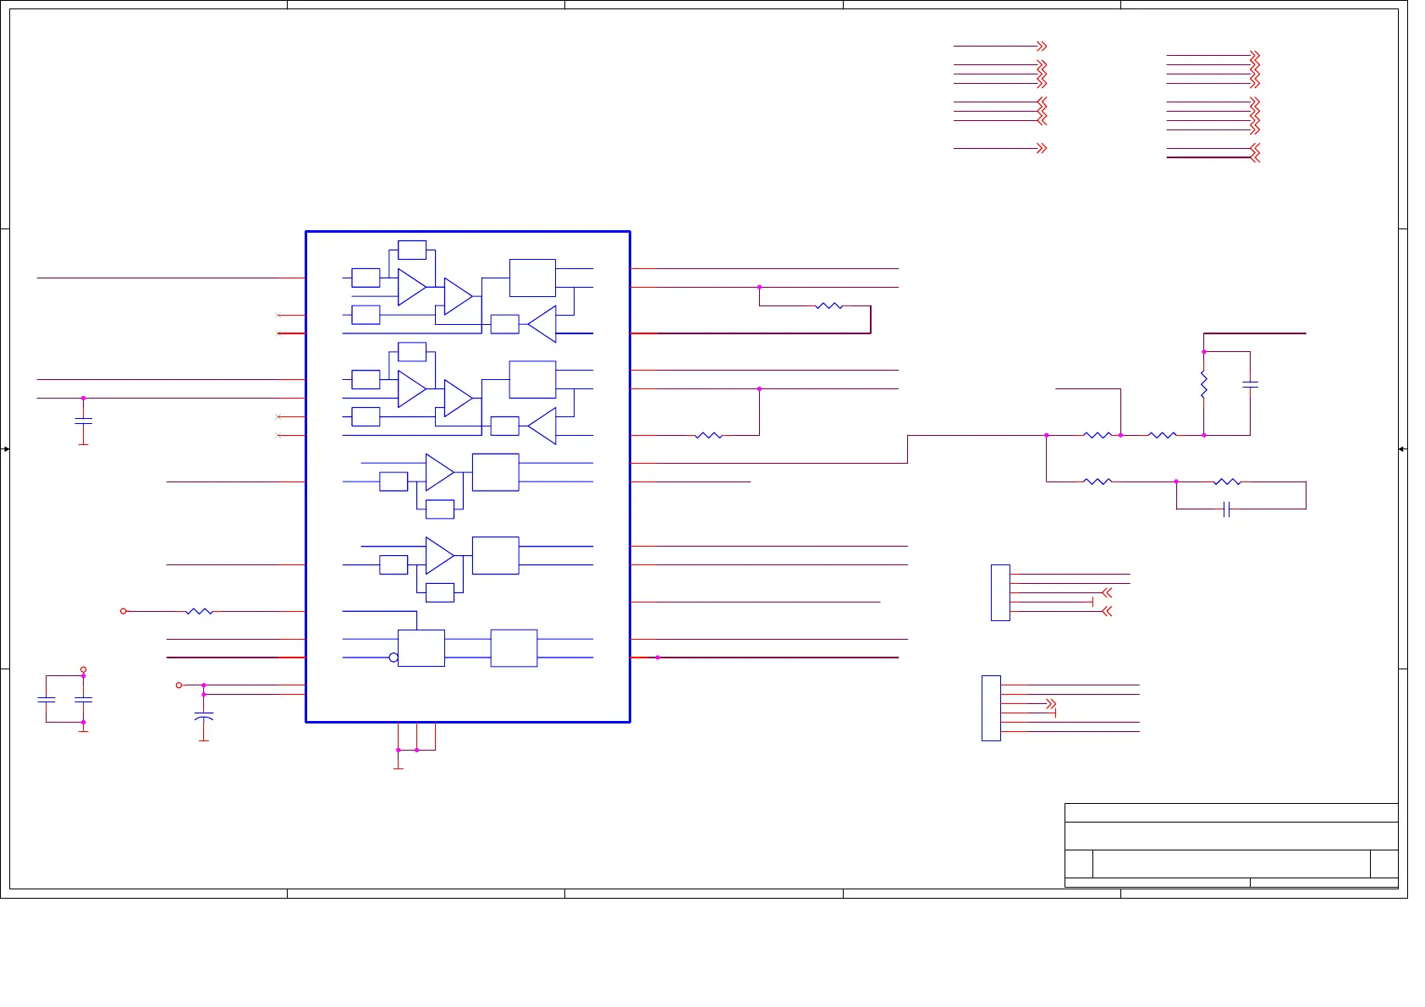Select the inverting bubble on the logic block

click(393, 658)
